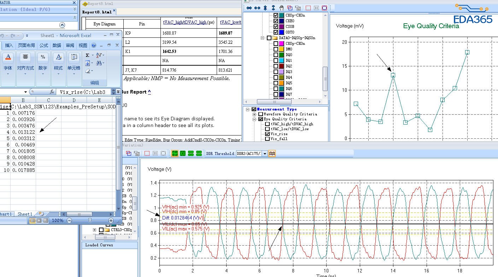Check the Vix_fall measurement checkbox

point(268,139)
